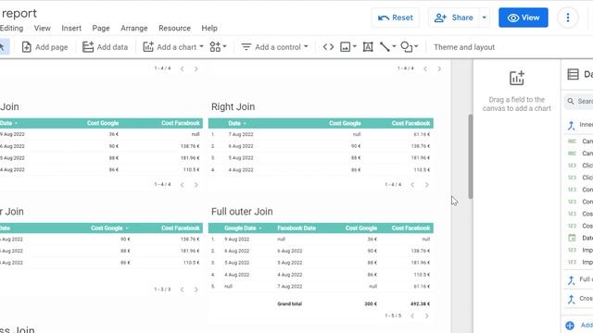Click the search field in the Data panel

579,101
